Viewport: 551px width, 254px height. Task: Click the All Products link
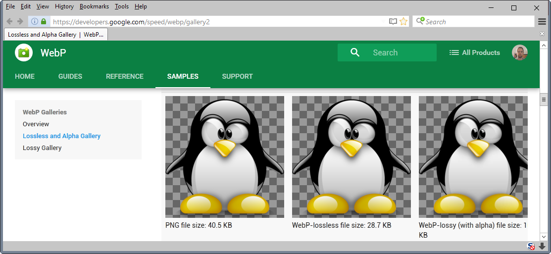coord(481,52)
